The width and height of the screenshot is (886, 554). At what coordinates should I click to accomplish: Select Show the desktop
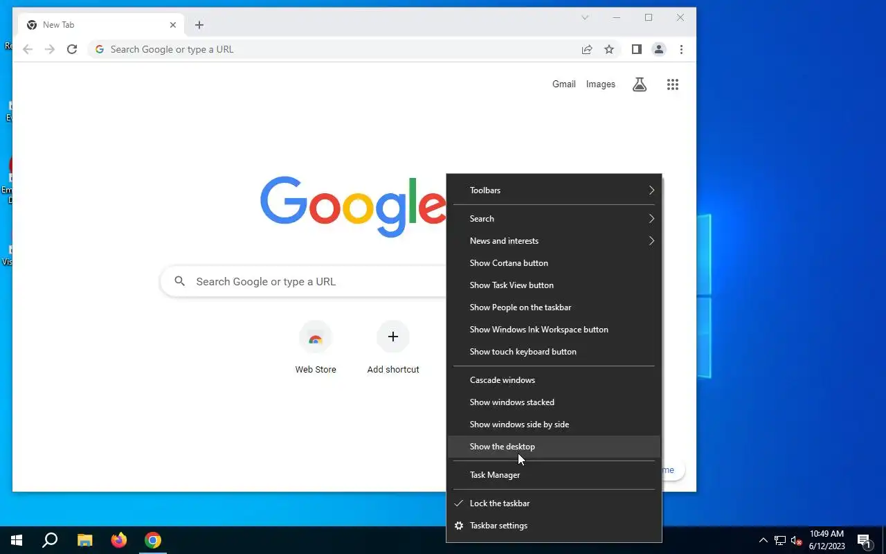(x=554, y=447)
